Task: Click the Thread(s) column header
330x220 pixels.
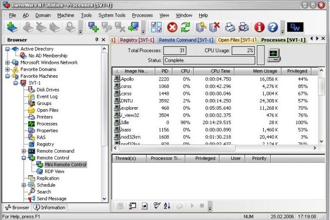Action: [x=129, y=159]
